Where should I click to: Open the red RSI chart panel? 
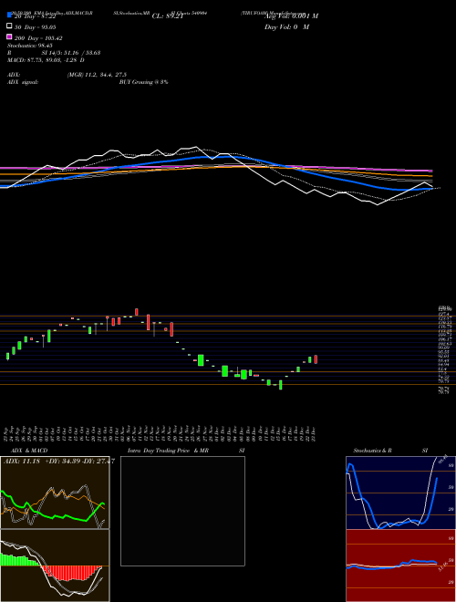tap(400, 566)
